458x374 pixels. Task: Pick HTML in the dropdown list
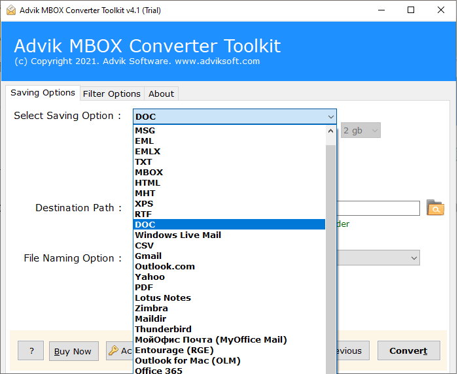point(229,183)
